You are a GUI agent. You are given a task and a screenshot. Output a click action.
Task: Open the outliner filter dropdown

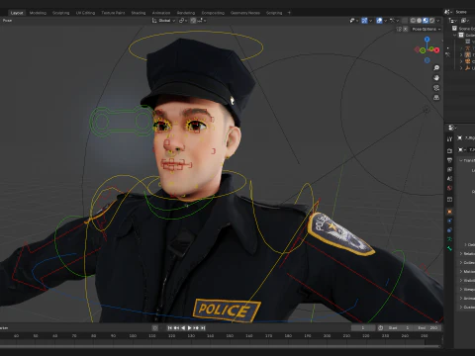click(465, 21)
